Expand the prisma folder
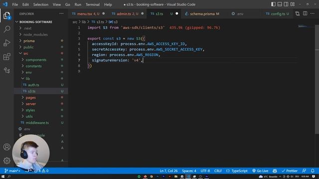Viewport: 319px width, 179px height. click(29, 41)
